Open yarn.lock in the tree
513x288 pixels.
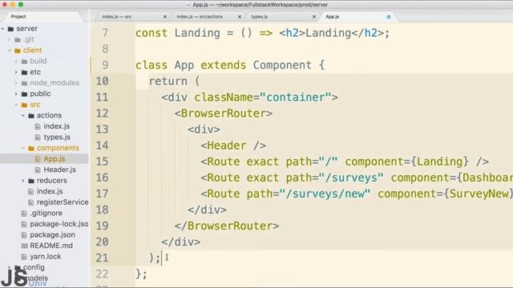pyautogui.click(x=46, y=256)
